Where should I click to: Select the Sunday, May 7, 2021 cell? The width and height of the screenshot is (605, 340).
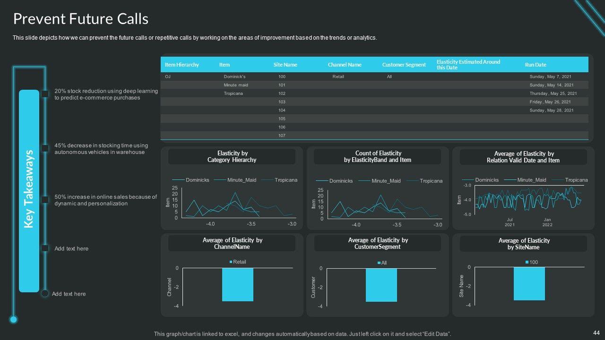550,76
